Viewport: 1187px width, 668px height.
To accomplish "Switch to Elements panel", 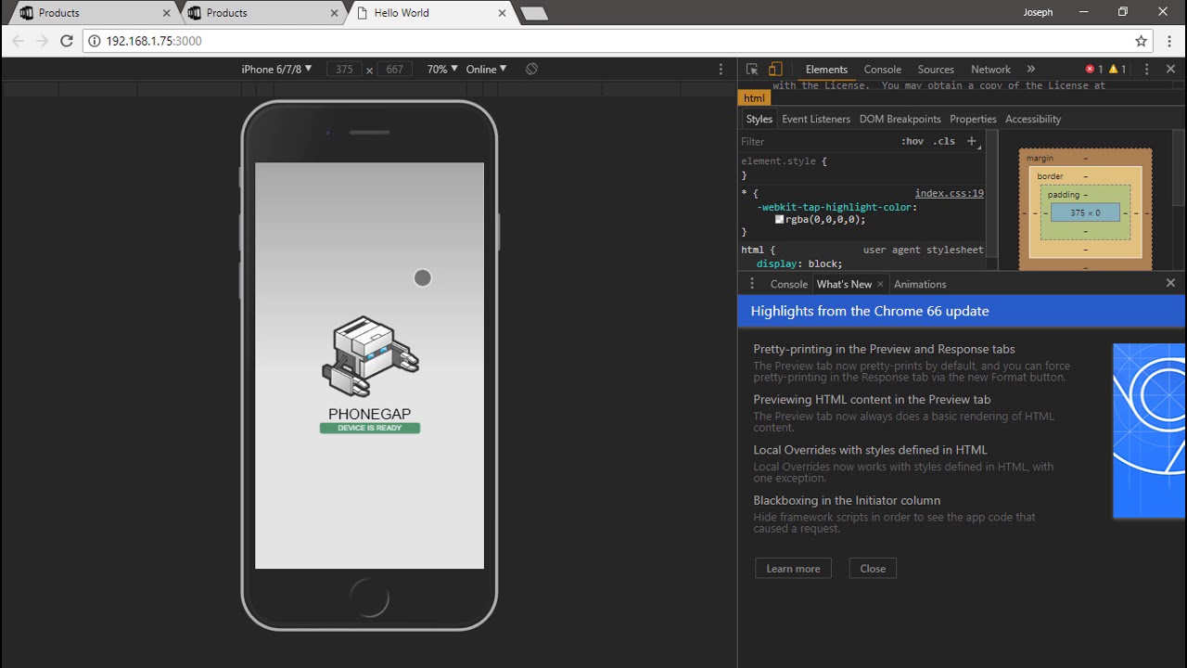I will point(826,70).
